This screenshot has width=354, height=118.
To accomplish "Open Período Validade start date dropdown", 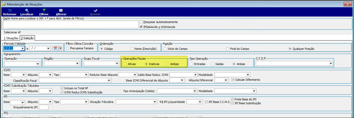I will [x=22, y=48].
